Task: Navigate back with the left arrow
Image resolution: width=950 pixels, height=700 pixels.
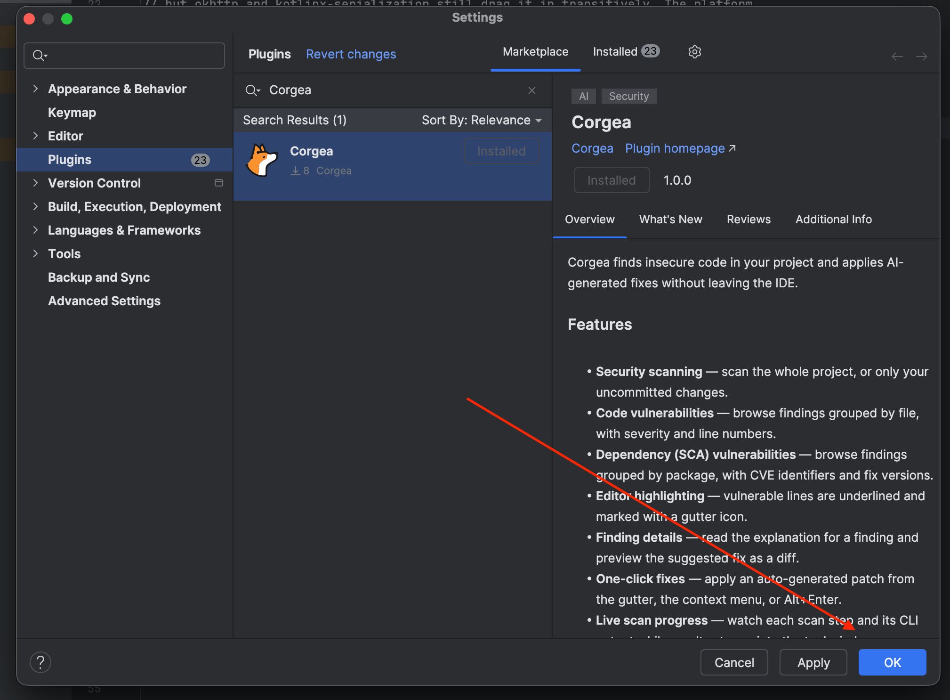Action: point(897,57)
